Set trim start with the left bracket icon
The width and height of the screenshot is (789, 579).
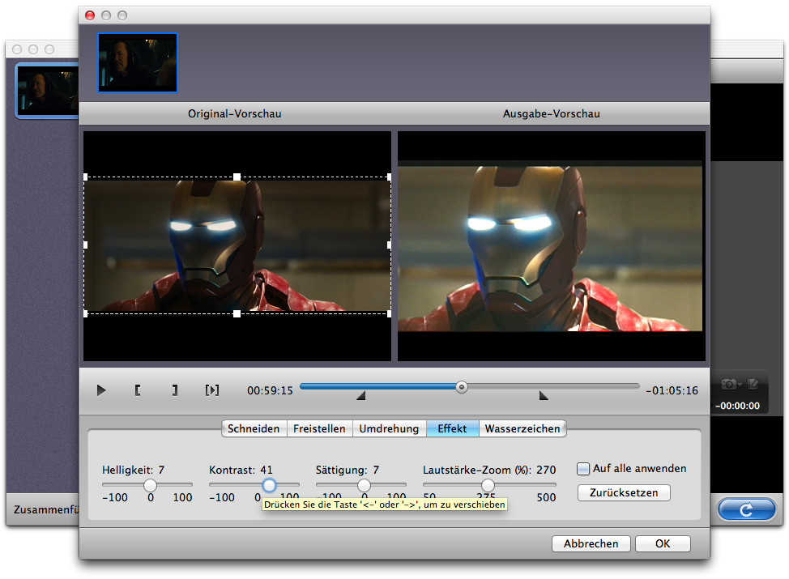coord(138,390)
